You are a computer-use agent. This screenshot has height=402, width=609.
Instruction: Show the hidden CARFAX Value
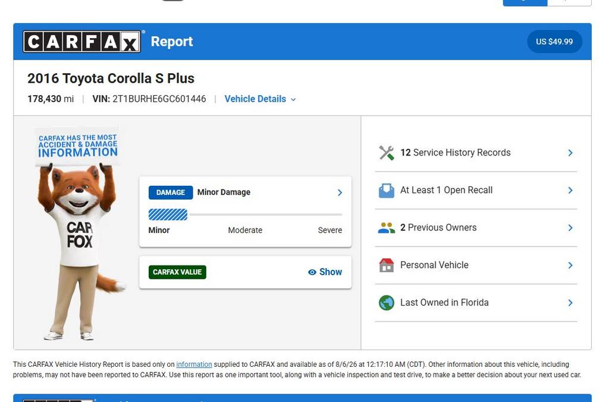(x=325, y=272)
